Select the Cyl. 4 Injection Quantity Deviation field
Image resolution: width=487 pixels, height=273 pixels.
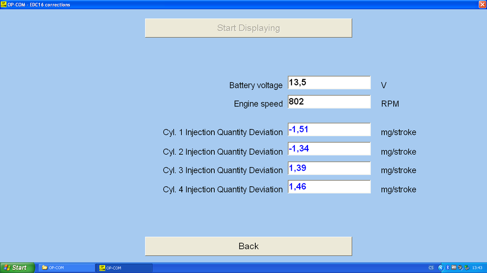click(x=329, y=187)
